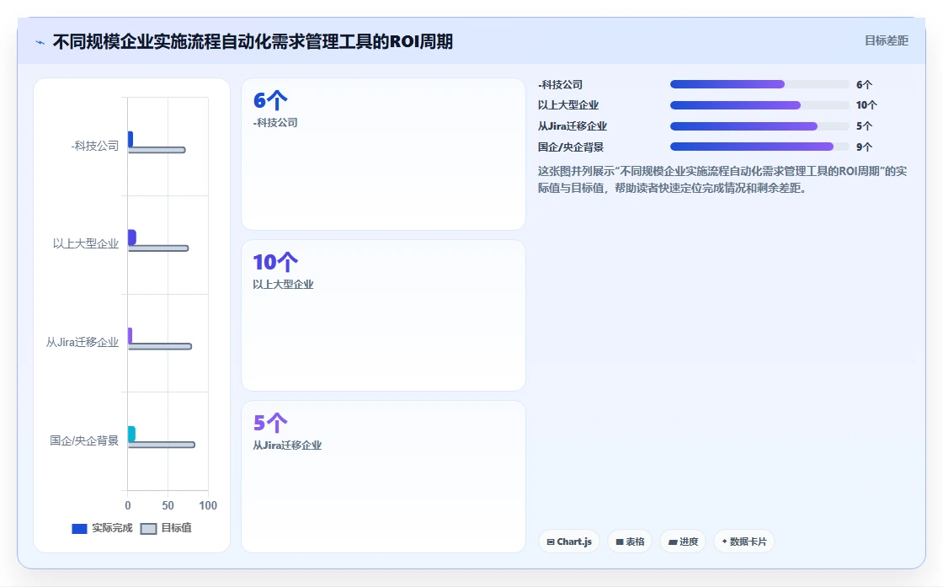
Task: Click the 进度 tag
Action: coord(683,542)
